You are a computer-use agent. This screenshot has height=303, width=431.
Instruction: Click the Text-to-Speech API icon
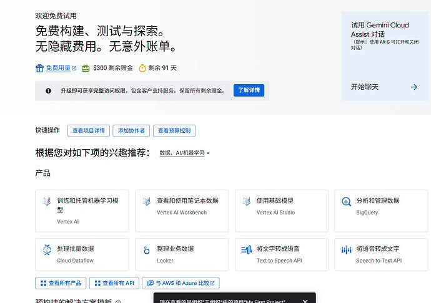coord(247,250)
